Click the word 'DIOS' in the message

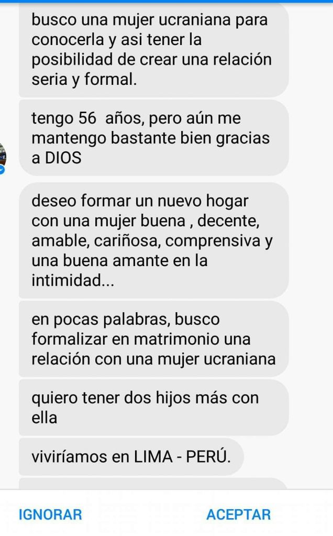coord(63,158)
